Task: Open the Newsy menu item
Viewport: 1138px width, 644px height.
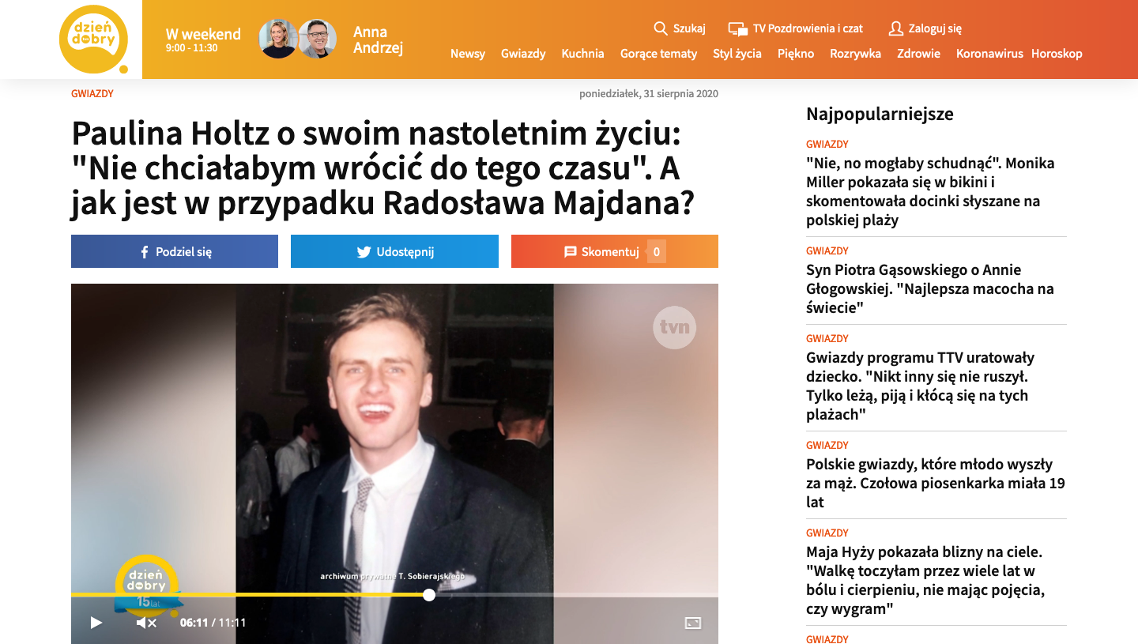Action: 468,54
